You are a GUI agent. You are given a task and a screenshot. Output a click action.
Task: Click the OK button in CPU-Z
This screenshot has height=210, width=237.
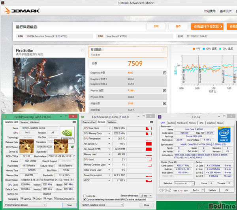coord(227,190)
